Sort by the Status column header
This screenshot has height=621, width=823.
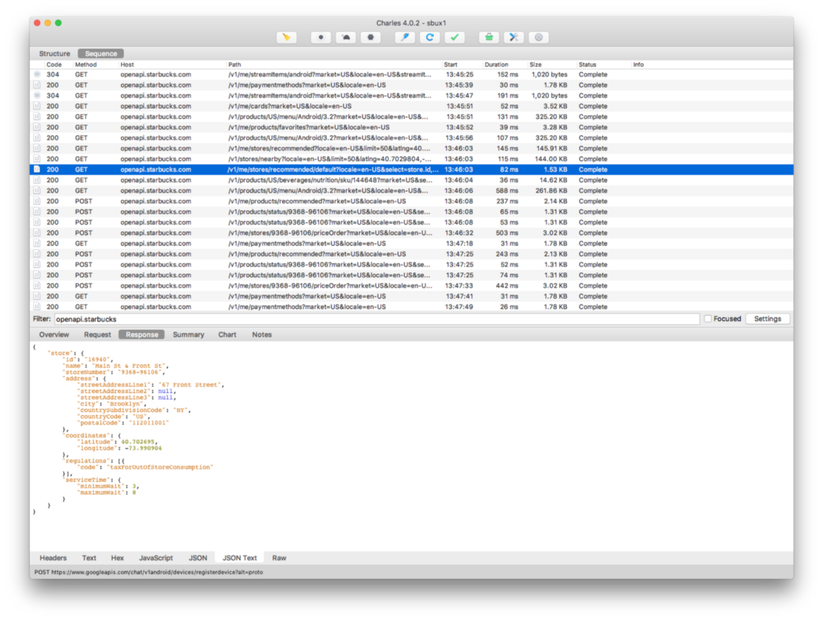tap(588, 64)
